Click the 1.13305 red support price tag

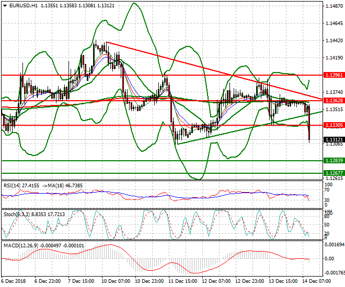click(x=333, y=125)
